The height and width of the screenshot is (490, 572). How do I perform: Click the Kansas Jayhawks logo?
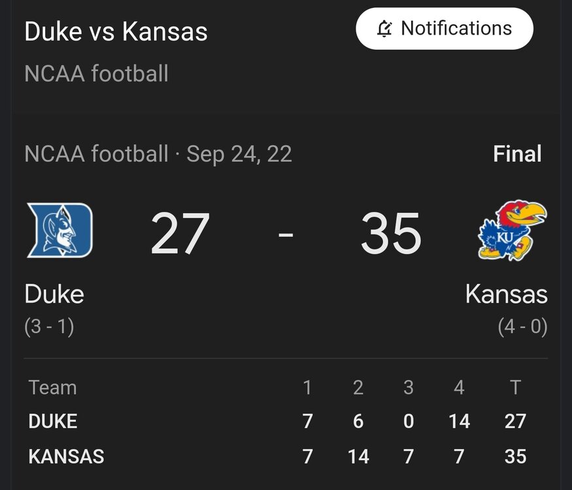[512, 230]
